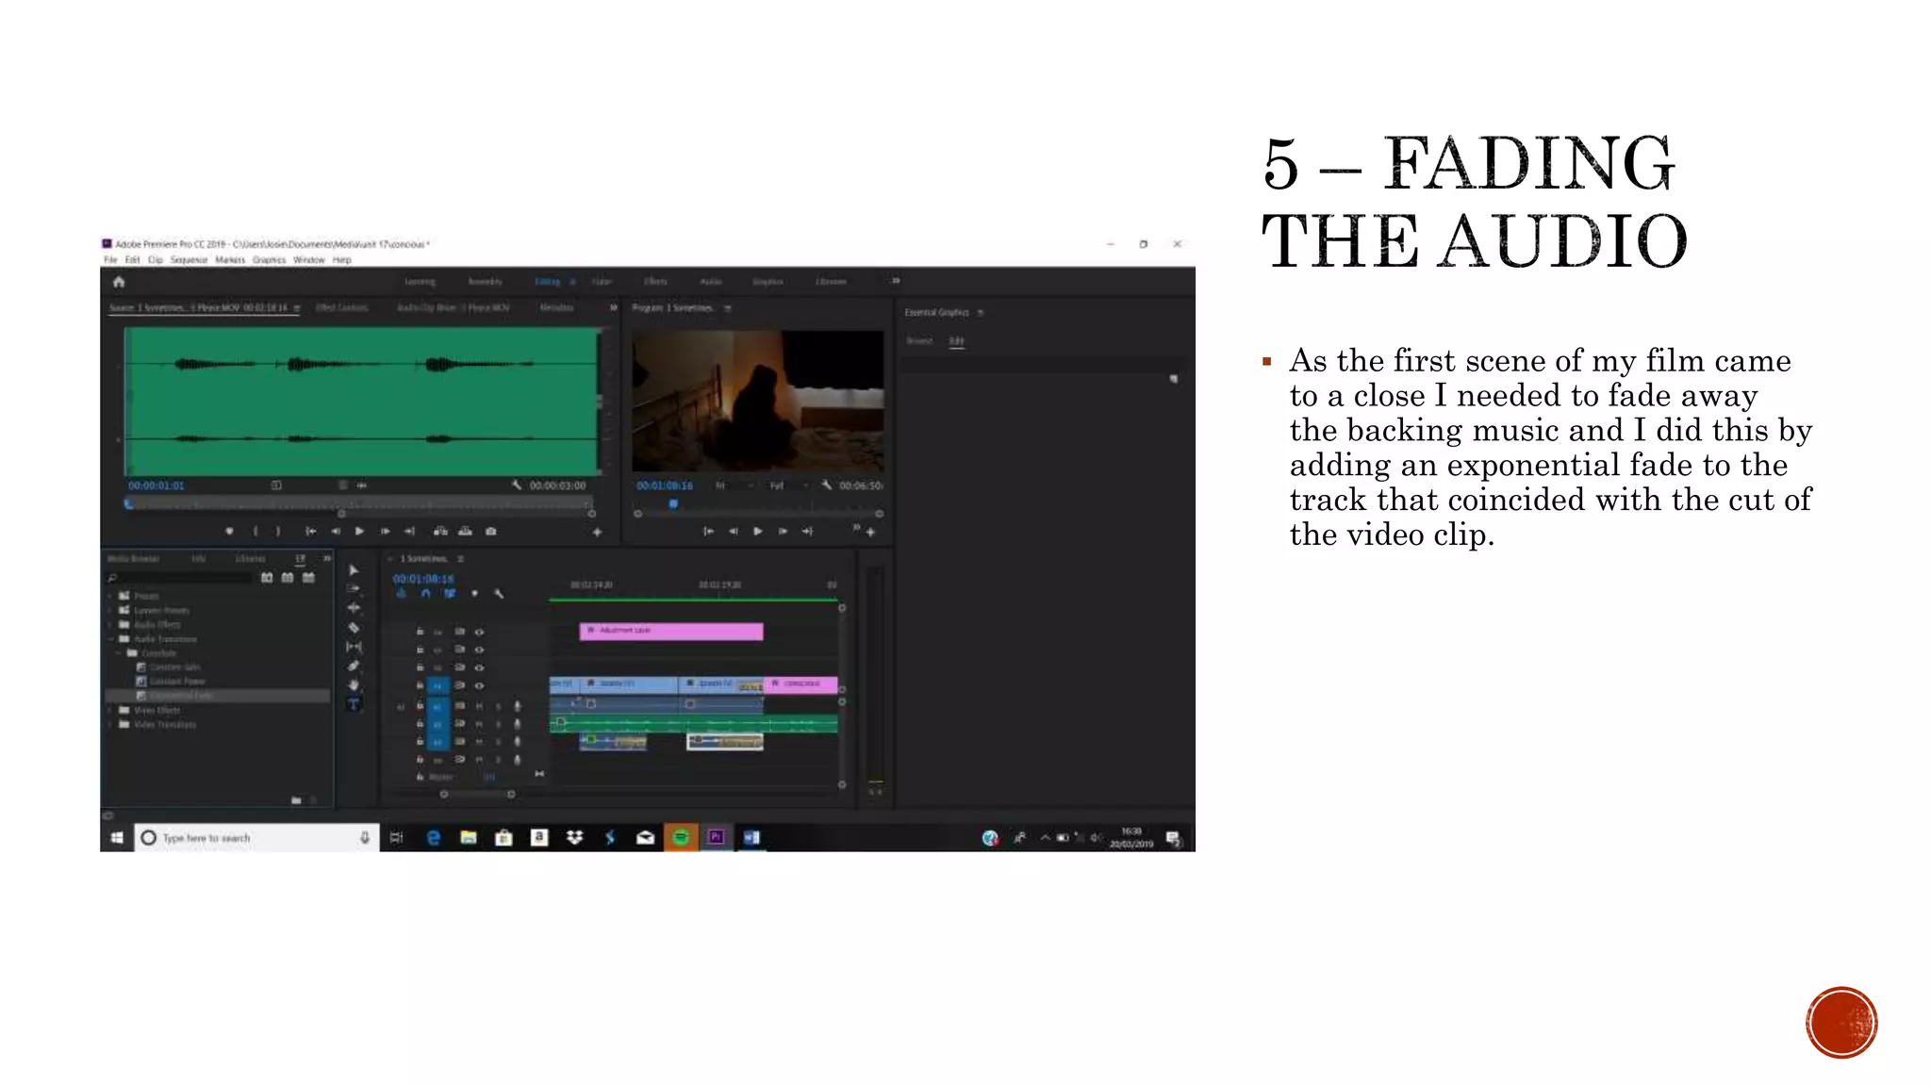This screenshot has width=1931, height=1086.
Task: Enable voice-over record on A1 track
Action: [517, 705]
